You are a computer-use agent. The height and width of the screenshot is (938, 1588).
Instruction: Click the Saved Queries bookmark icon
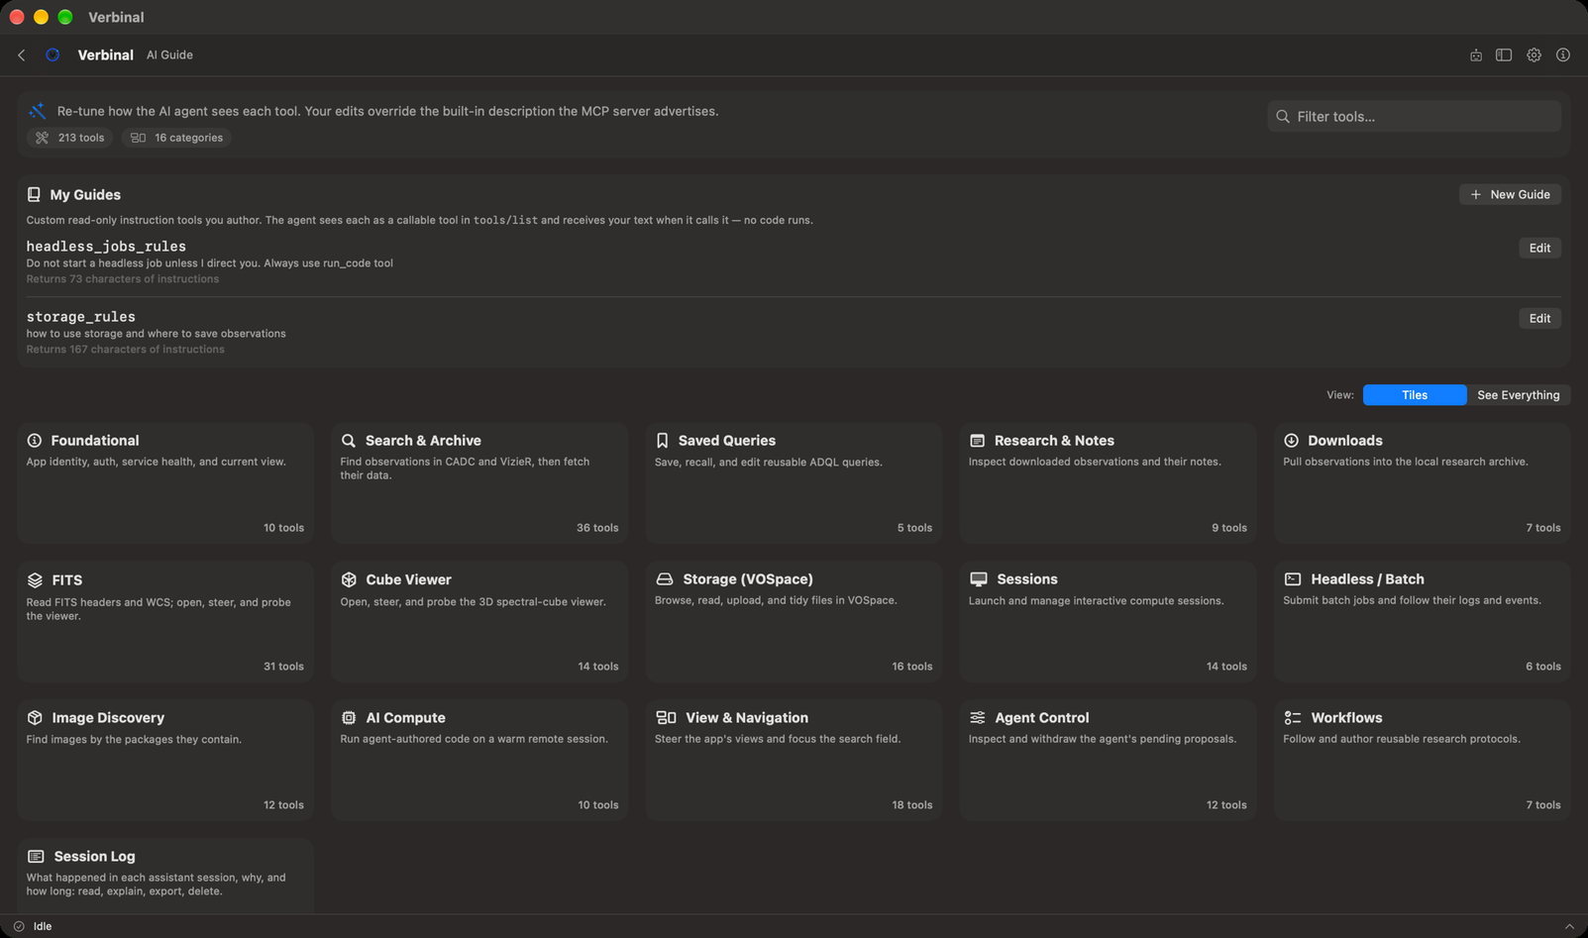662,441
